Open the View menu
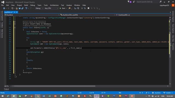 tap(13, 5)
